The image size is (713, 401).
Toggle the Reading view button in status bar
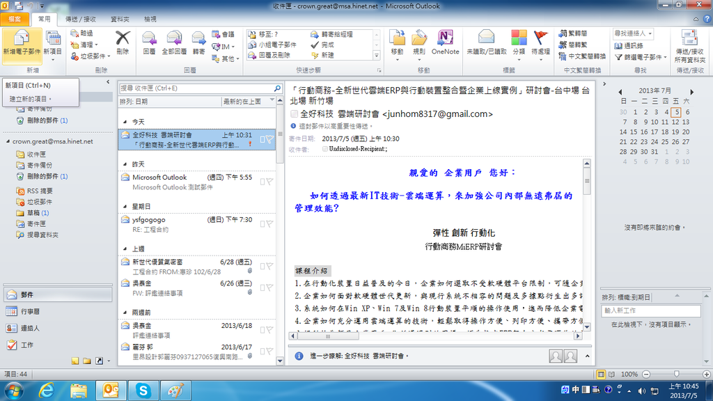[611, 374]
